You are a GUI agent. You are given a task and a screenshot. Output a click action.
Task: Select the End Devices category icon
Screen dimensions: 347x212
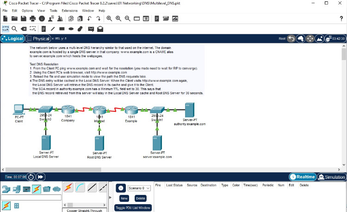coord(15,189)
